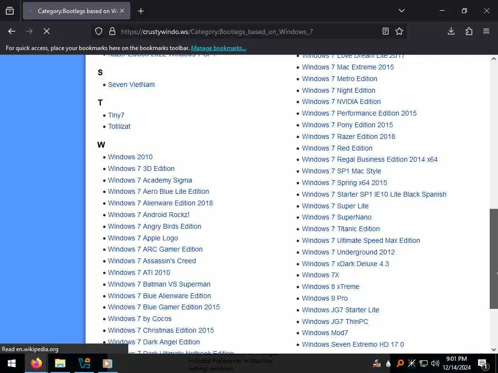Screen dimensions: 498x373
Task: Open a new tab
Action: [141, 11]
